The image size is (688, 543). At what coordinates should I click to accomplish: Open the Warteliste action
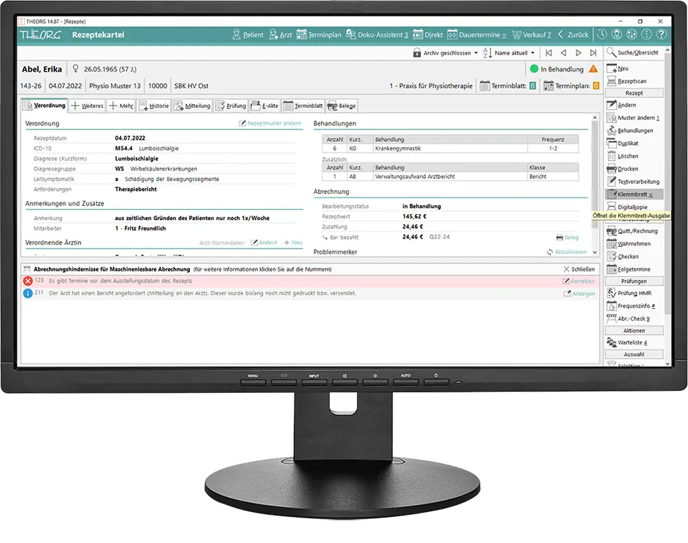pyautogui.click(x=632, y=343)
